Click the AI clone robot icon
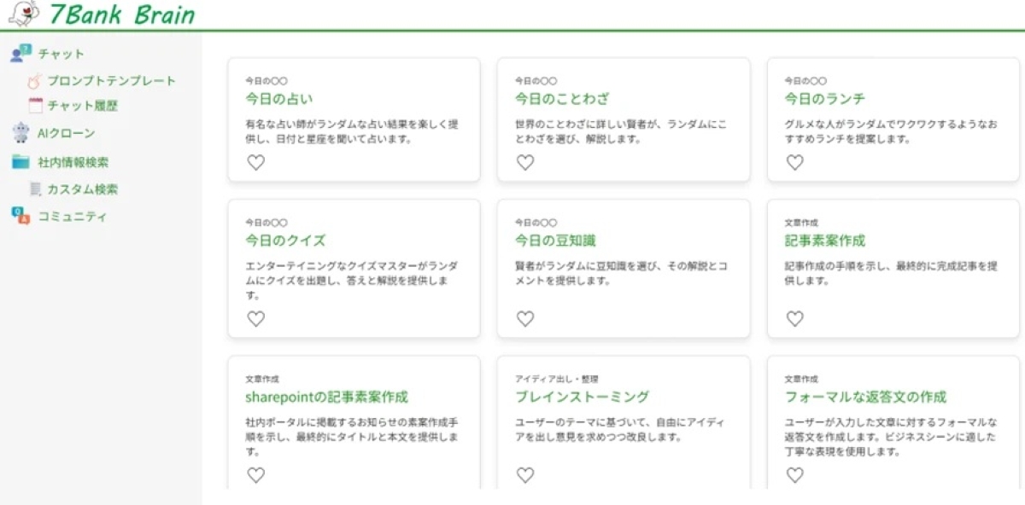Viewport: 1025px width, 505px height. (x=20, y=133)
